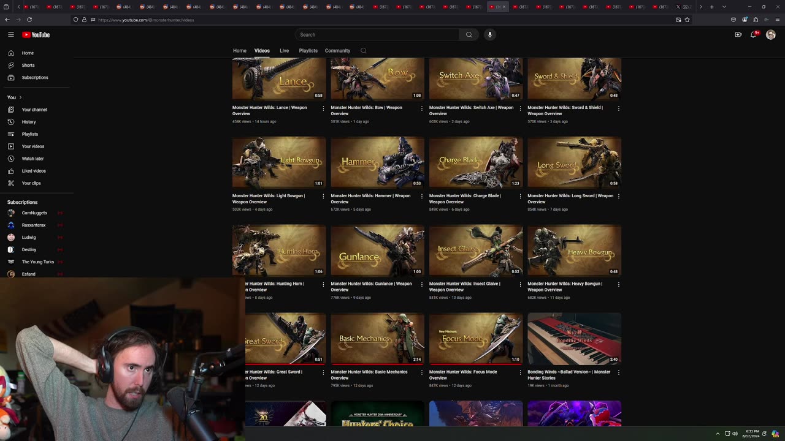Reload the page in browser toolbar
The height and width of the screenshot is (441, 785).
[x=29, y=20]
